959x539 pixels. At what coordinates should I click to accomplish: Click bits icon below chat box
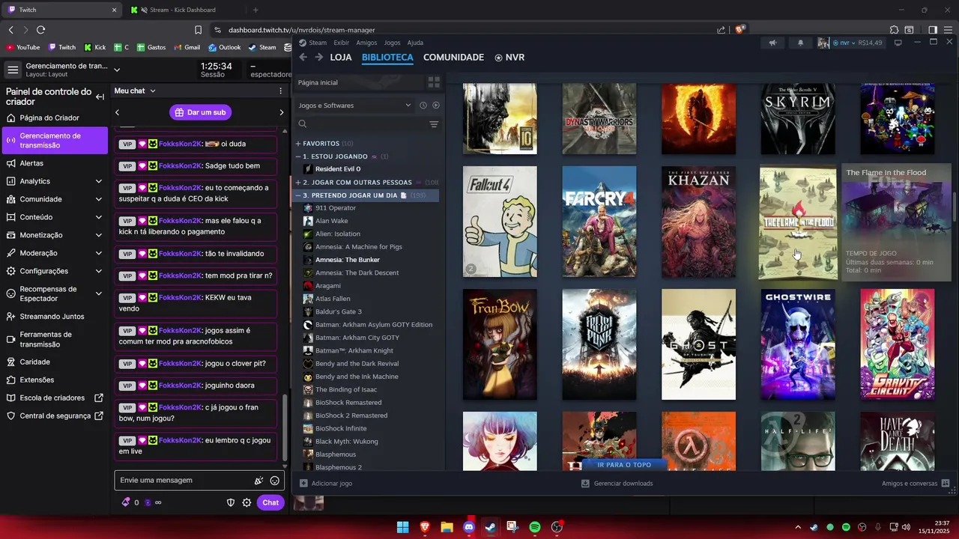pyautogui.click(x=126, y=503)
